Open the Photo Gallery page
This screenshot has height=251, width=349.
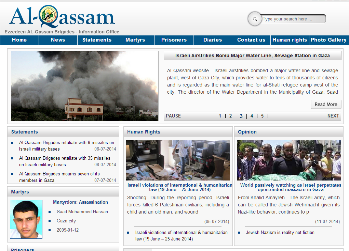click(x=328, y=40)
